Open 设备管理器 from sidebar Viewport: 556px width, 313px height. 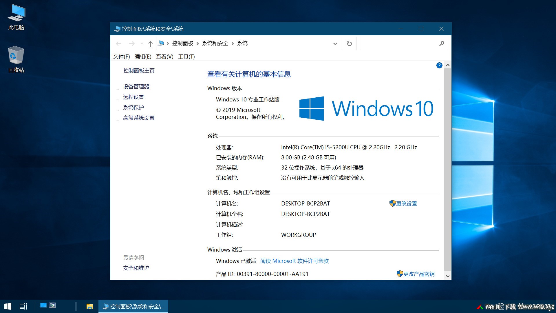tap(136, 87)
